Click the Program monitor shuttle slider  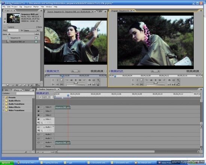[155, 83]
